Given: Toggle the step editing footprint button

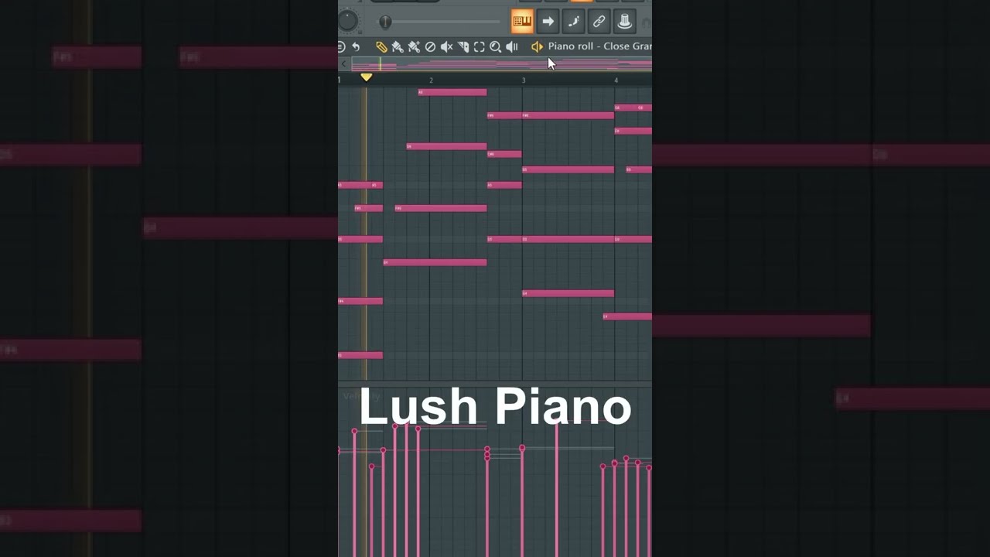Looking at the screenshot, I should point(573,22).
